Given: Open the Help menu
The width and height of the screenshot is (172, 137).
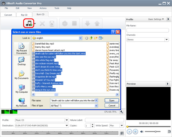Looking at the screenshot, I should (x=69, y=8).
